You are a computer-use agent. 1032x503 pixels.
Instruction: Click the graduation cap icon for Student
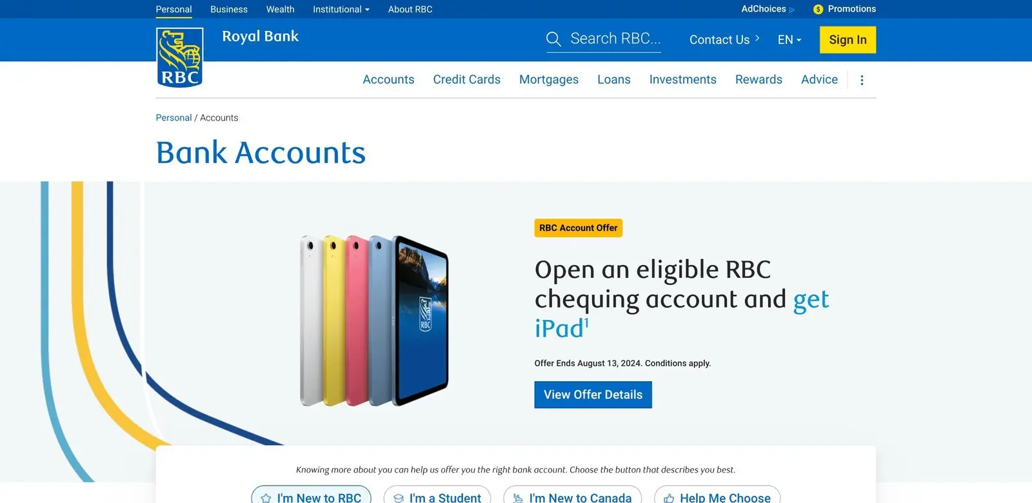(x=399, y=498)
